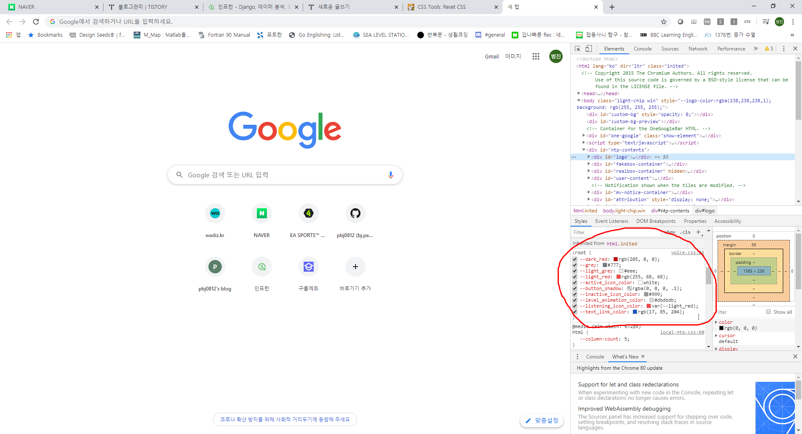Switch to the Console tab
This screenshot has width=802, height=434.
click(642, 49)
